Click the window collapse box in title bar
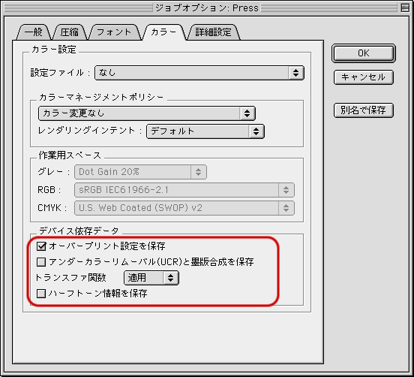Screen dimensions: 414x377 point(405,8)
